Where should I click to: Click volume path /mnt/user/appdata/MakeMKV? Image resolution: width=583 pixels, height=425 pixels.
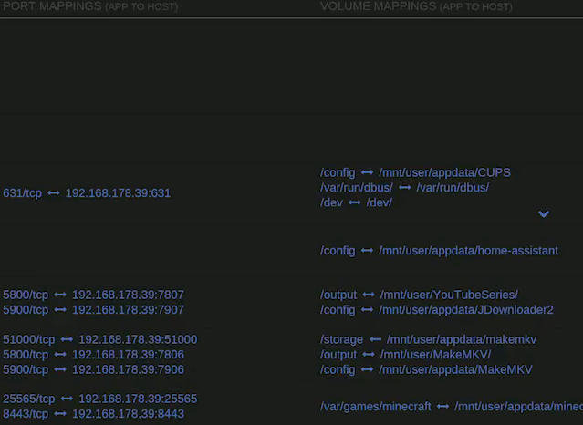(456, 369)
